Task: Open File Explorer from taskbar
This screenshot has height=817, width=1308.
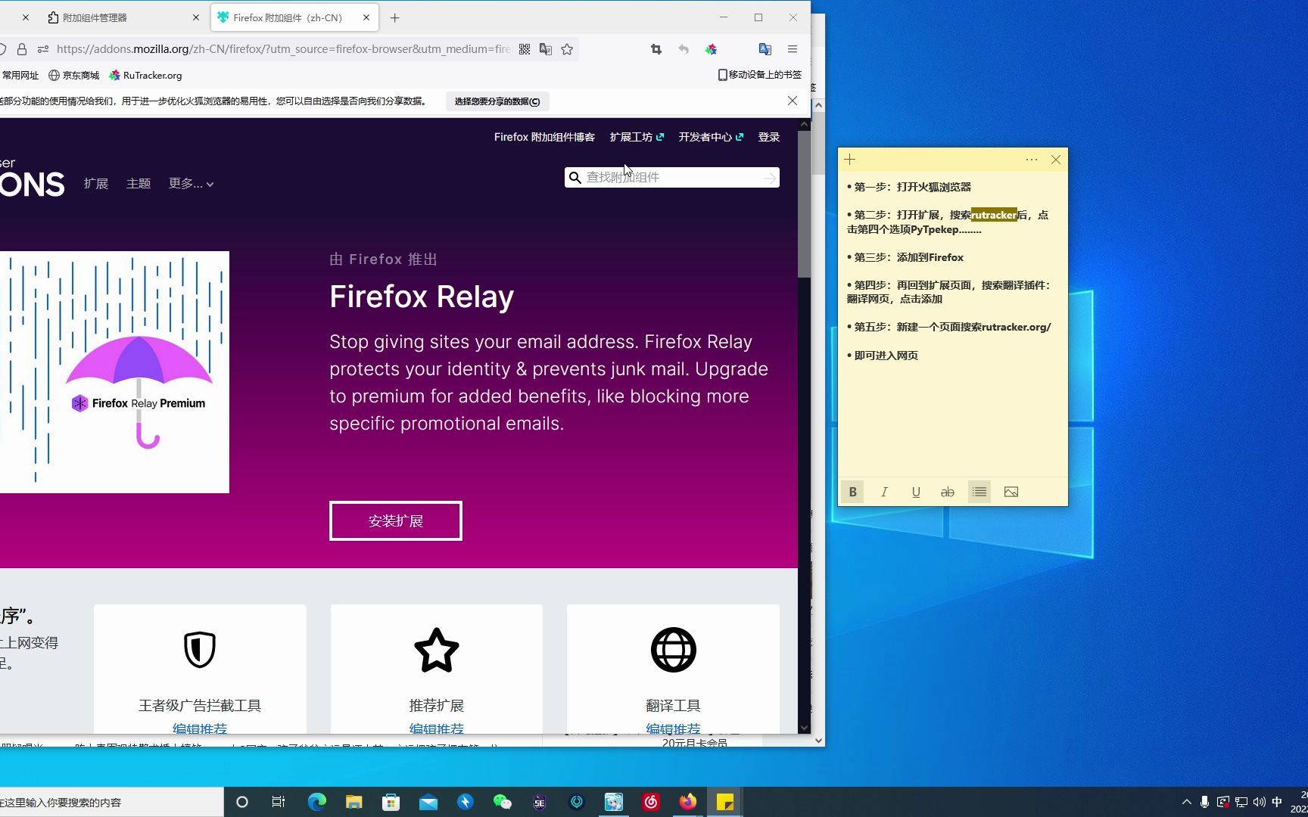Action: (x=354, y=802)
